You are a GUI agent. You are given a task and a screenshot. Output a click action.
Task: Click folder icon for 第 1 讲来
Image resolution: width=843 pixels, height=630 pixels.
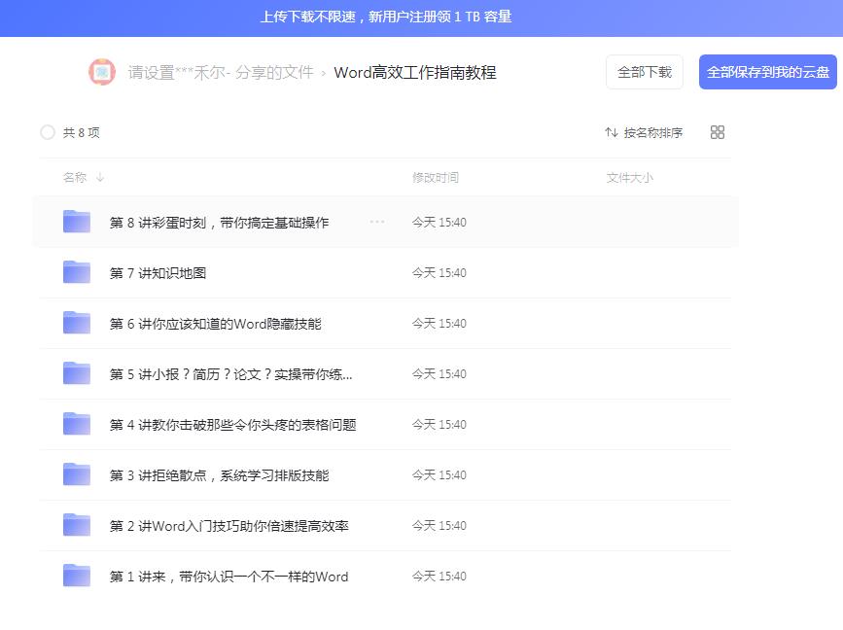tap(77, 576)
